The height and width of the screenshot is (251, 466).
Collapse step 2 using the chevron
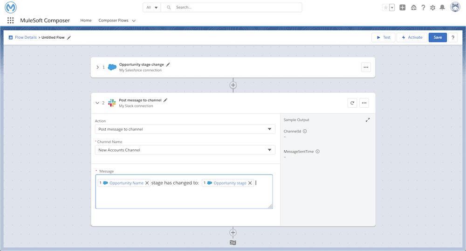97,103
